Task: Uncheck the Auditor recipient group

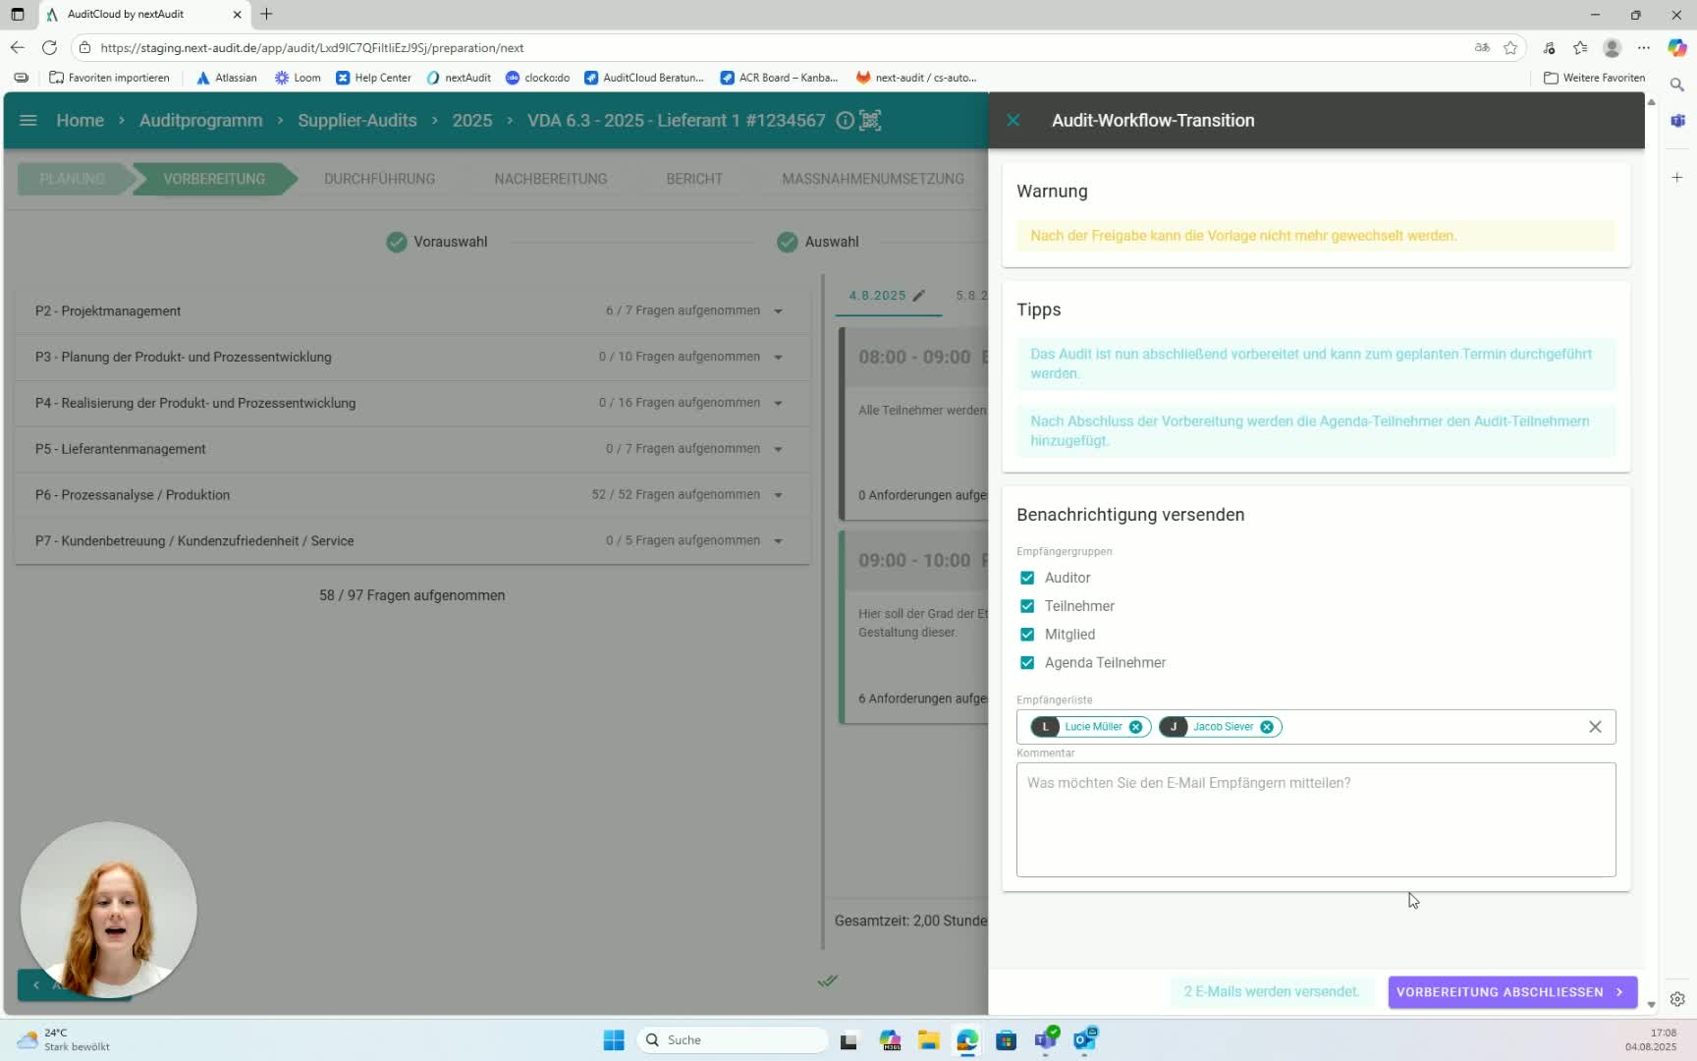Action: [x=1027, y=578]
